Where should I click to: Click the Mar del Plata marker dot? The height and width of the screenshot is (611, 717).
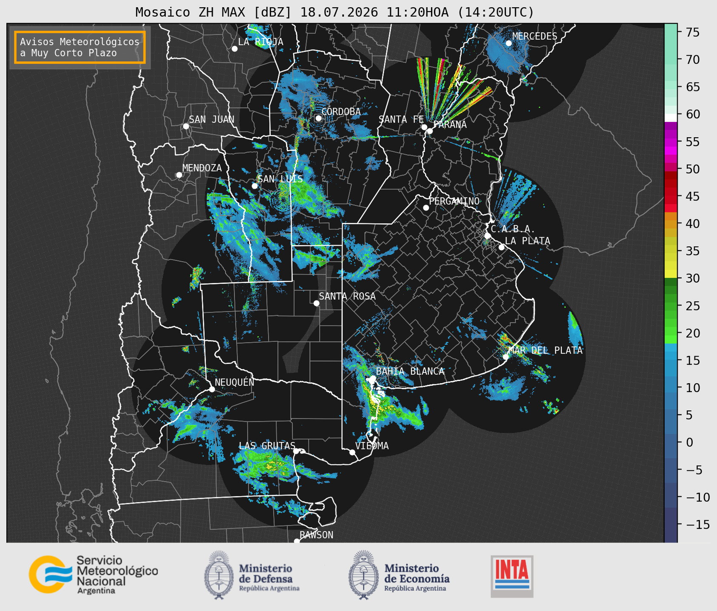tap(505, 357)
